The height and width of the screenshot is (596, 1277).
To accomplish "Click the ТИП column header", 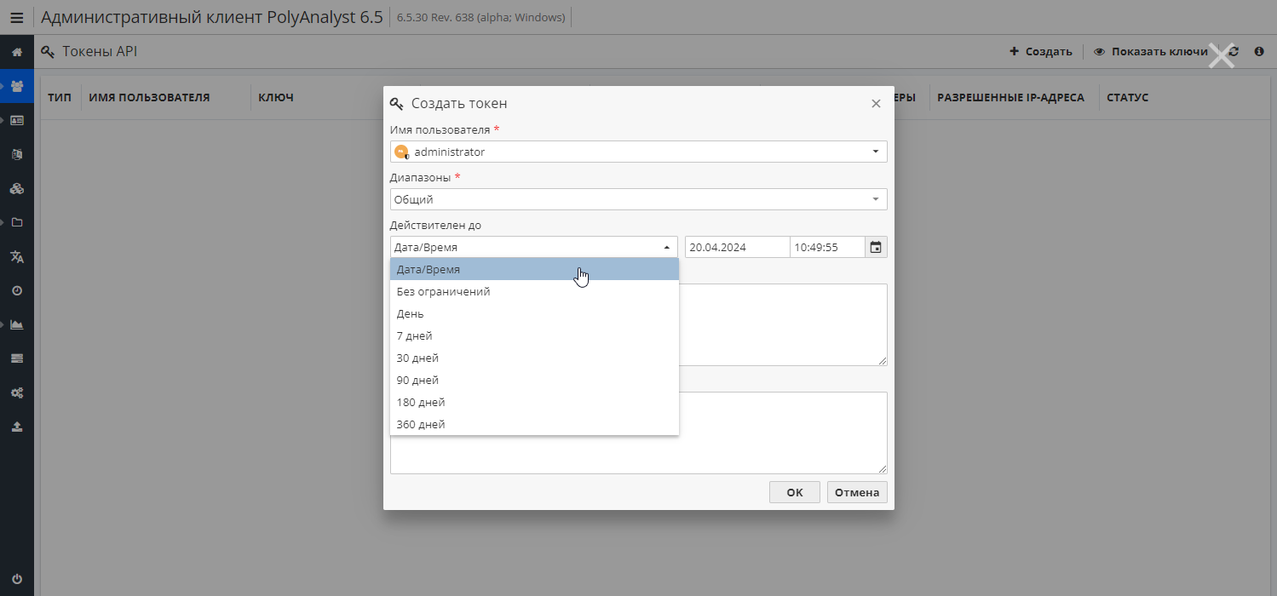I will [60, 98].
